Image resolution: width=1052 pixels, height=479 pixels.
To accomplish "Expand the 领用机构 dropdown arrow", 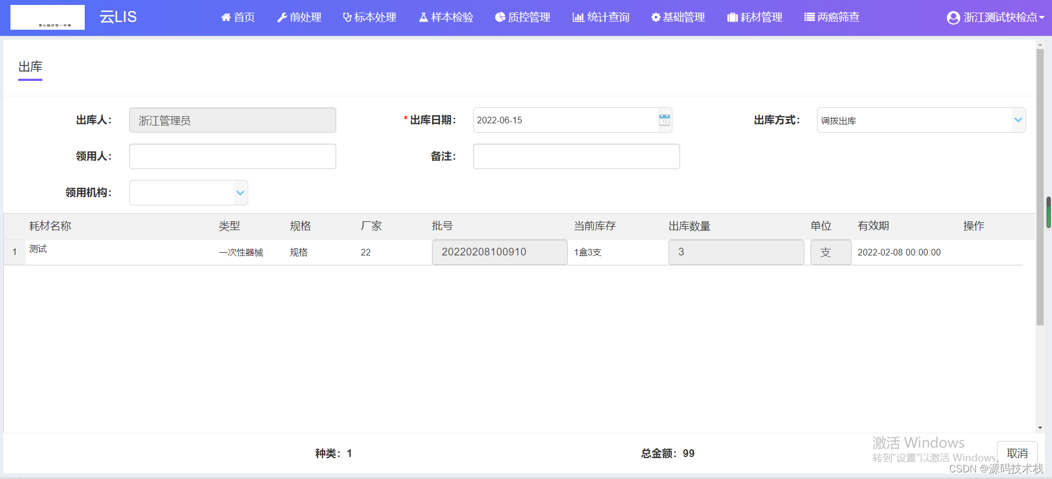I will pyautogui.click(x=240, y=193).
